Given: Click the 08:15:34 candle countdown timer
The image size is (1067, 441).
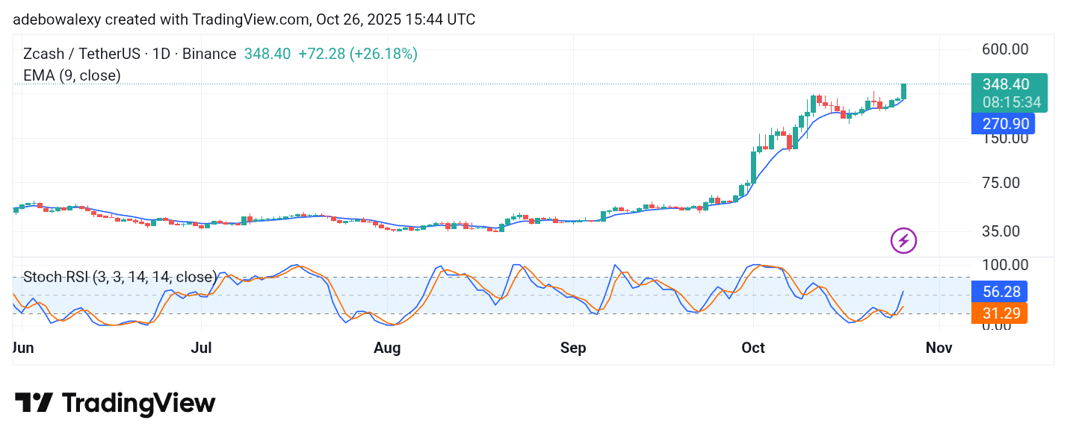Looking at the screenshot, I should click(1007, 102).
